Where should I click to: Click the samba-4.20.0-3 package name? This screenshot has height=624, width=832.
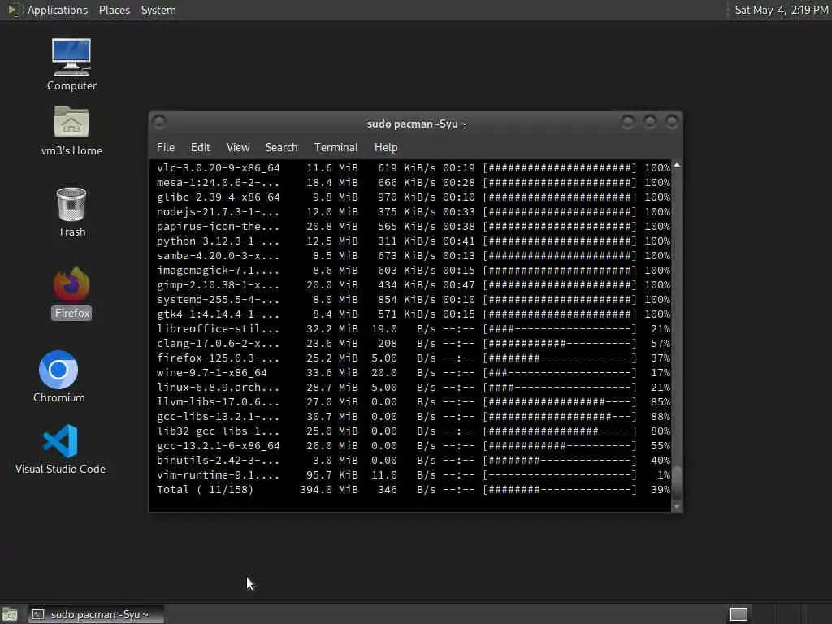click(218, 256)
